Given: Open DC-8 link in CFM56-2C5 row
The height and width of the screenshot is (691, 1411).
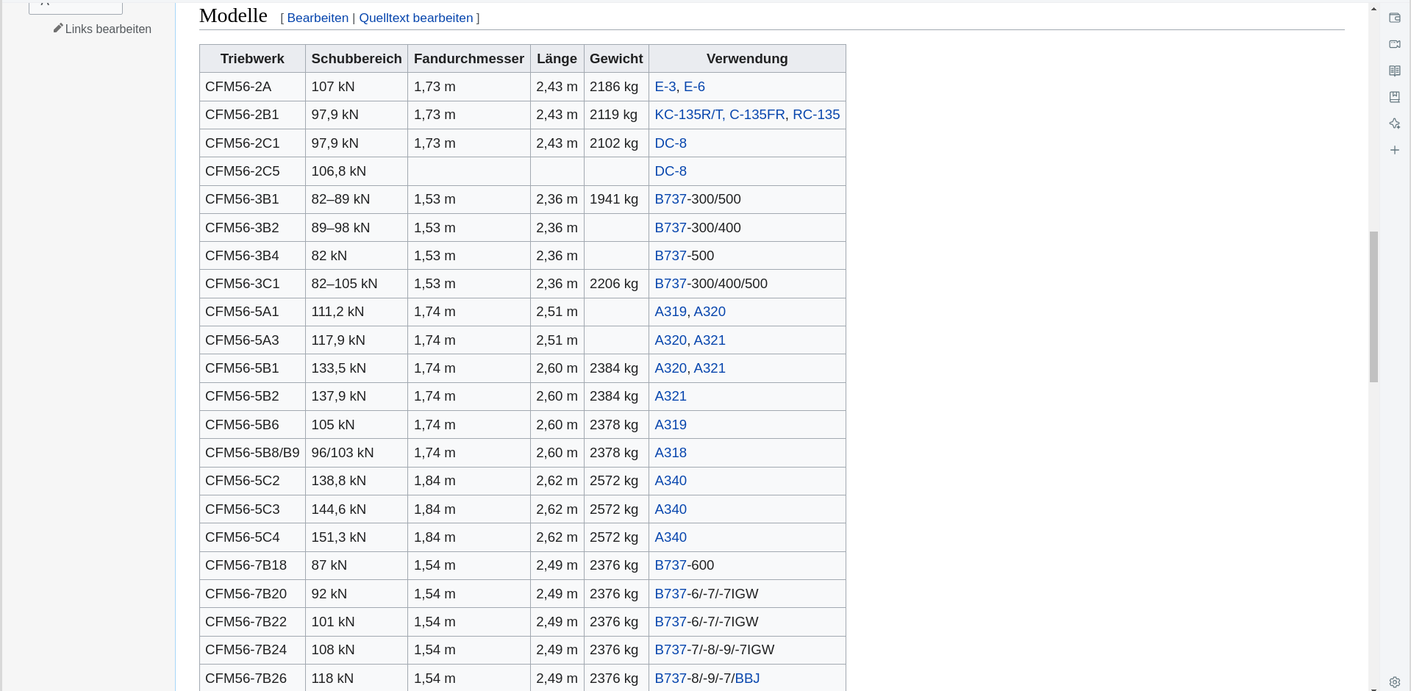Looking at the screenshot, I should click(671, 171).
